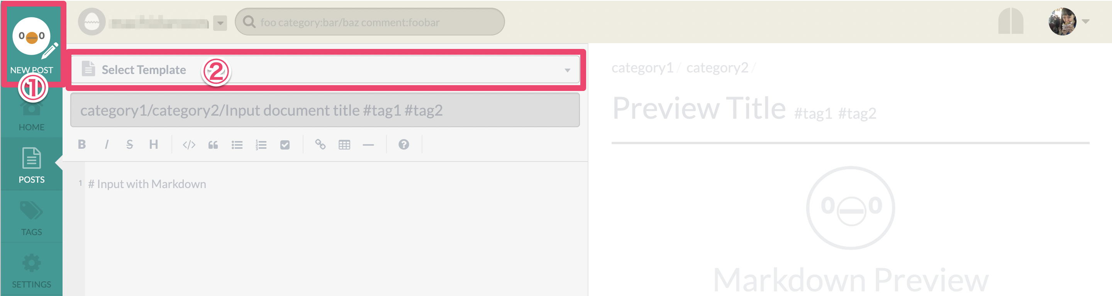This screenshot has height=296, width=1112.
Task: Apply italic formatting in editor toolbar
Action: click(106, 144)
